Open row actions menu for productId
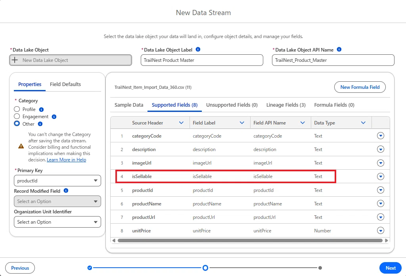Viewport: 406px width, 276px height. pyautogui.click(x=380, y=190)
